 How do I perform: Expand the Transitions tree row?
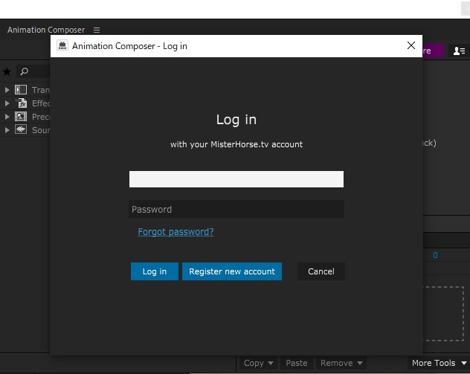click(x=7, y=90)
